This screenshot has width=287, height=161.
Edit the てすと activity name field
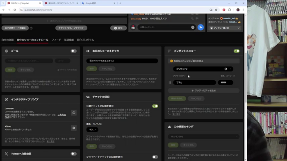coord(195,82)
